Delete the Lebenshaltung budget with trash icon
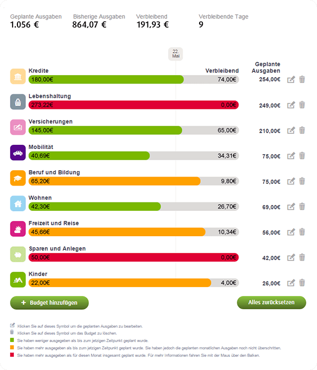 (302, 105)
